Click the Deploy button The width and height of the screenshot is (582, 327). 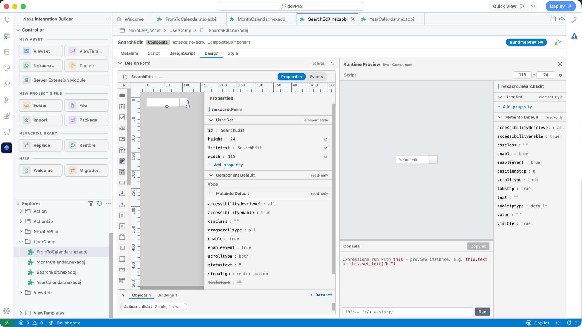(x=561, y=6)
